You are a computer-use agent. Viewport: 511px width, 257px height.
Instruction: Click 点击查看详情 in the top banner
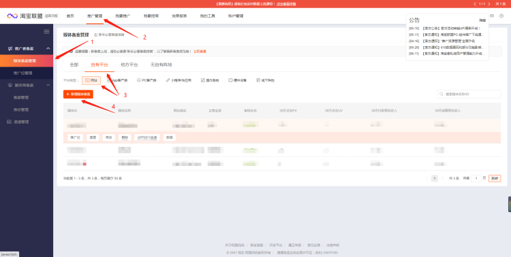[286, 4]
